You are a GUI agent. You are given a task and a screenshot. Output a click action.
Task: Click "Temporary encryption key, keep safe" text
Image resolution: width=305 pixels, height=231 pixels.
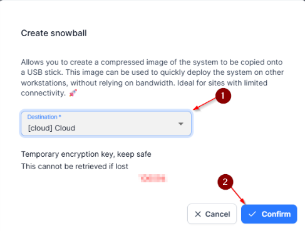(86, 154)
